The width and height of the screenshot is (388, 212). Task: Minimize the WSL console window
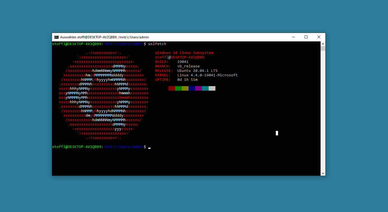coord(293,37)
